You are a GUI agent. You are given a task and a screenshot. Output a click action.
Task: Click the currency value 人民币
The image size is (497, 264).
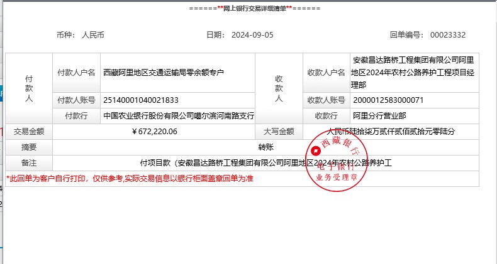93,35
